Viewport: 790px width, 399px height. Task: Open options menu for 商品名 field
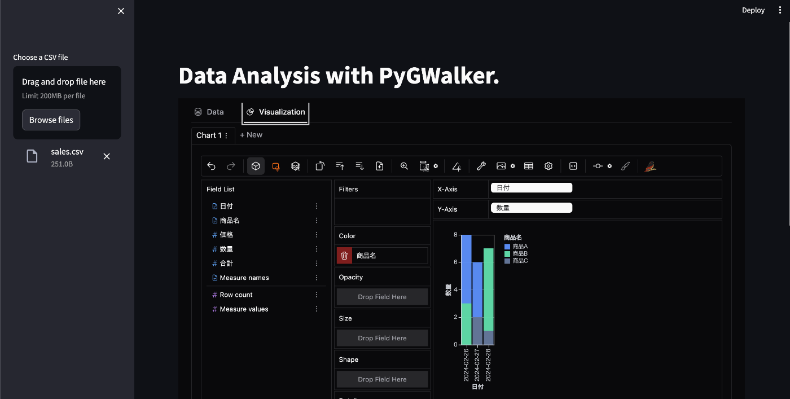(x=317, y=221)
